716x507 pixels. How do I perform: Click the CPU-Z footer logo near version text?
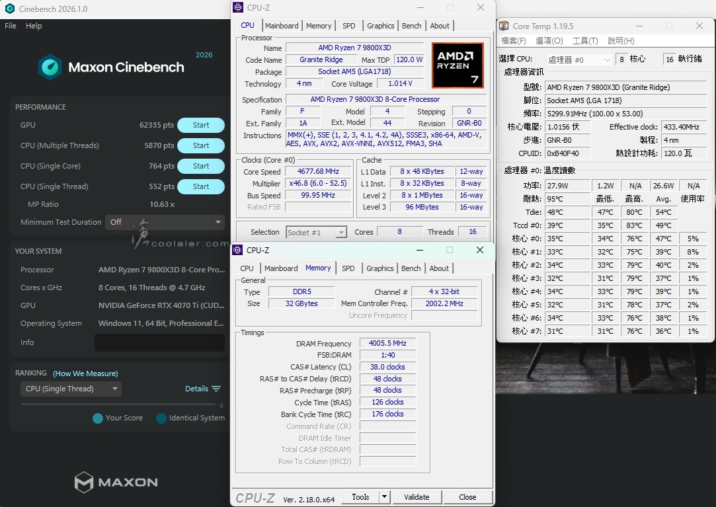[255, 498]
